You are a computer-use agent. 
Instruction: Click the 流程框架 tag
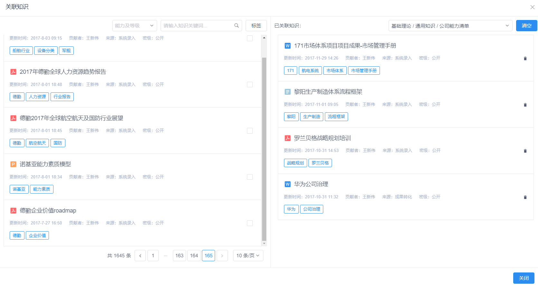pyautogui.click(x=336, y=117)
